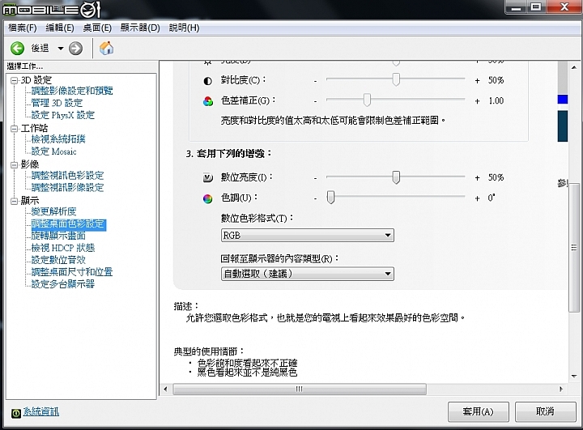The image size is (583, 430).
Task: Open 調整視訊影像設定 page
Action: [67, 188]
